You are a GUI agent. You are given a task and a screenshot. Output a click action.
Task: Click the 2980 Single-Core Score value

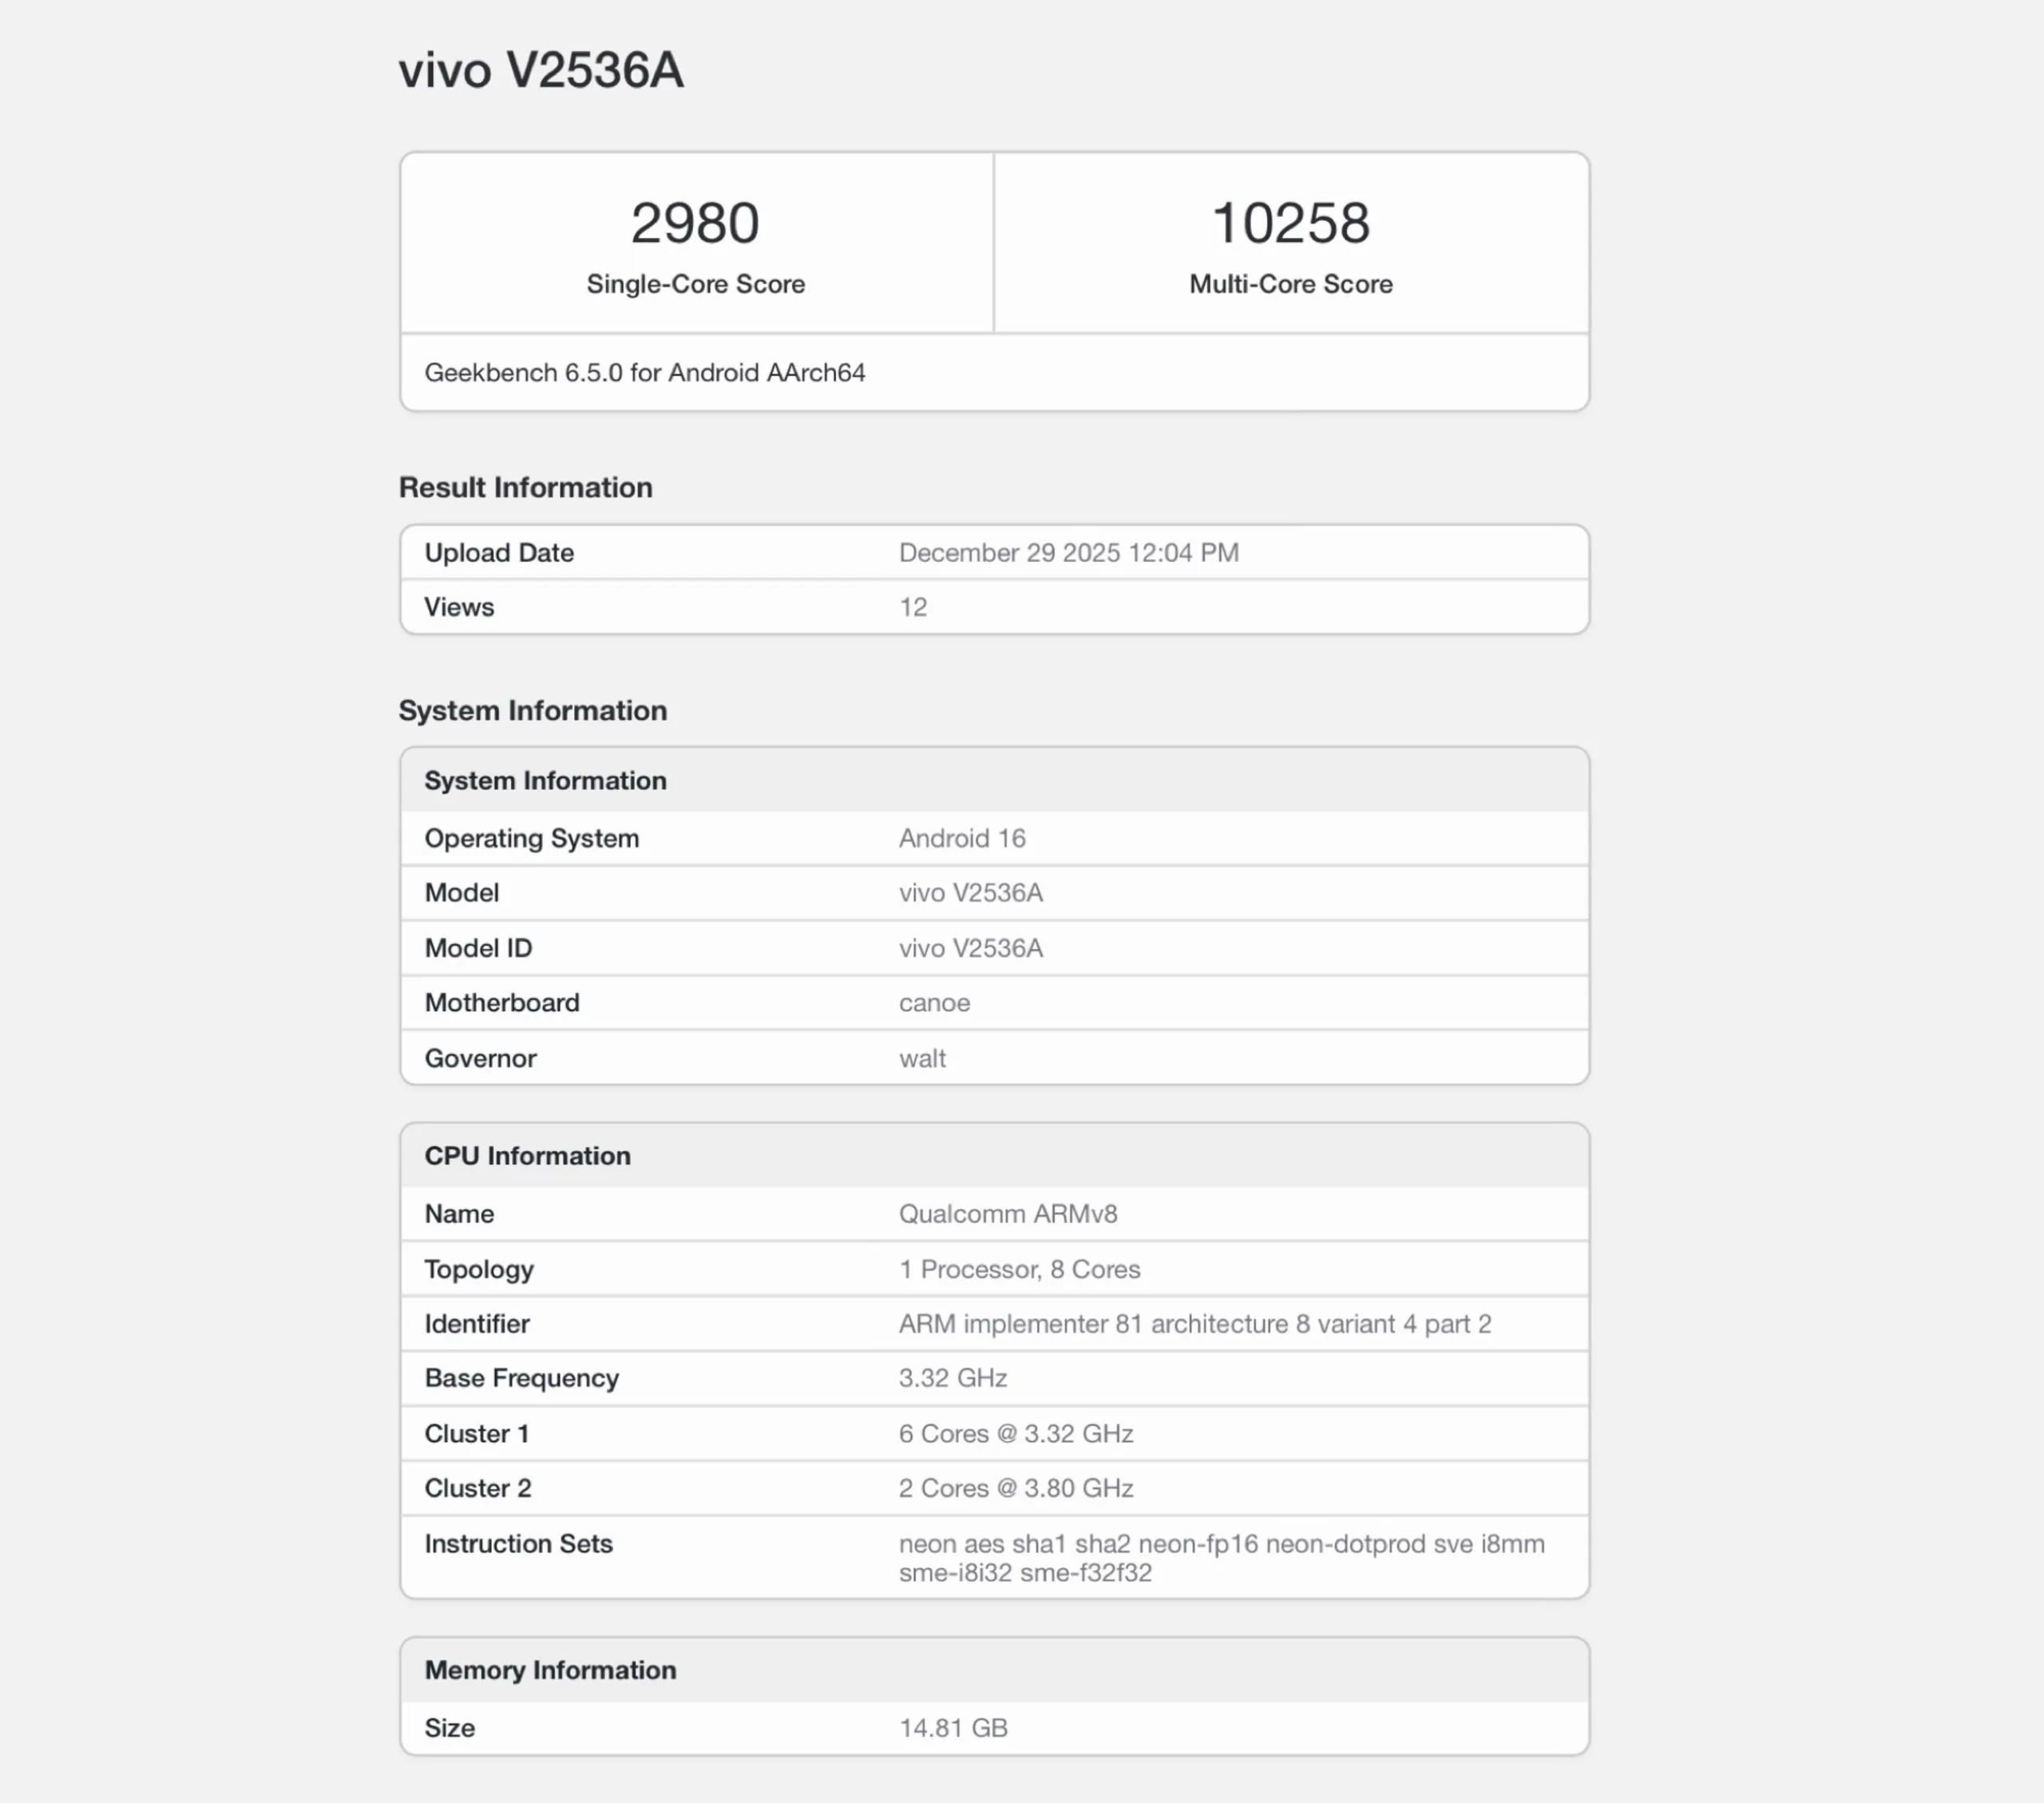(x=695, y=222)
